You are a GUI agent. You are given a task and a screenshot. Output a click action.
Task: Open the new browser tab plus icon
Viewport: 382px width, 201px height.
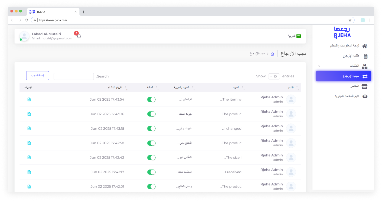[x=84, y=12]
